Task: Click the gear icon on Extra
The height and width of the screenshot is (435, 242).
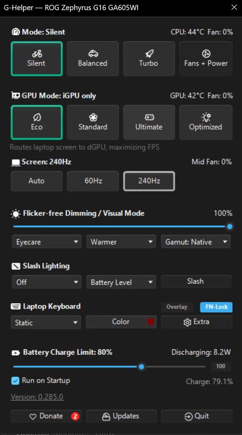Action: coord(187,322)
